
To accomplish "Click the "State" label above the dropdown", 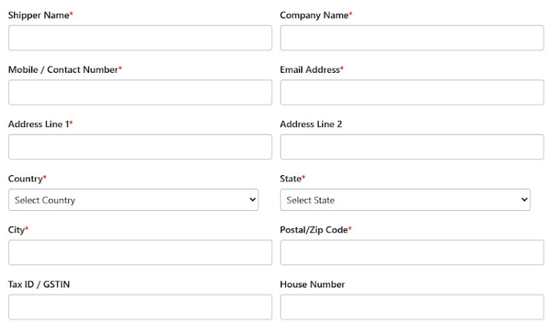I will (290, 179).
